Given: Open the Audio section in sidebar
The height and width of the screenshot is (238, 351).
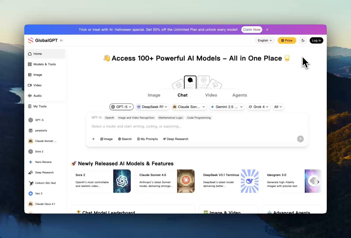Looking at the screenshot, I should pyautogui.click(x=46, y=96).
